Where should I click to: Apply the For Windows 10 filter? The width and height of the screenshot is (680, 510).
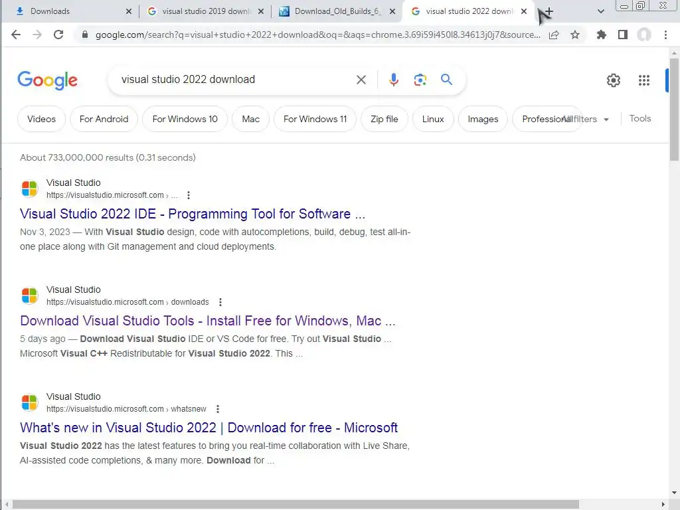[x=185, y=119]
